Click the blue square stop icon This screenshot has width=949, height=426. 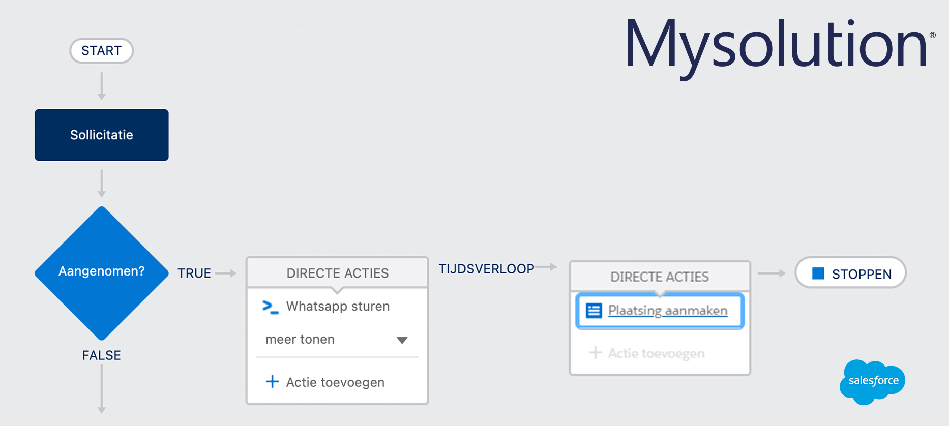(x=818, y=273)
